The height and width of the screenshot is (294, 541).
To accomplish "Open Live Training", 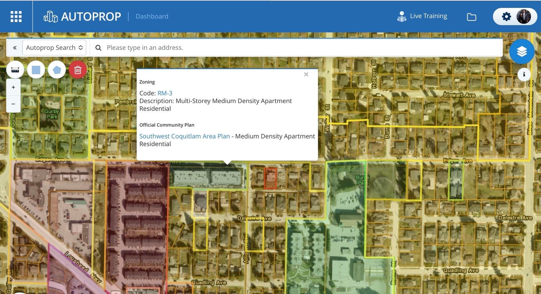I will pyautogui.click(x=422, y=16).
